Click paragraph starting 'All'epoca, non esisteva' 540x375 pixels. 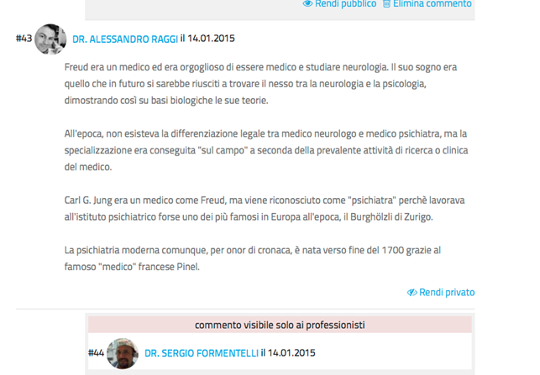266,150
